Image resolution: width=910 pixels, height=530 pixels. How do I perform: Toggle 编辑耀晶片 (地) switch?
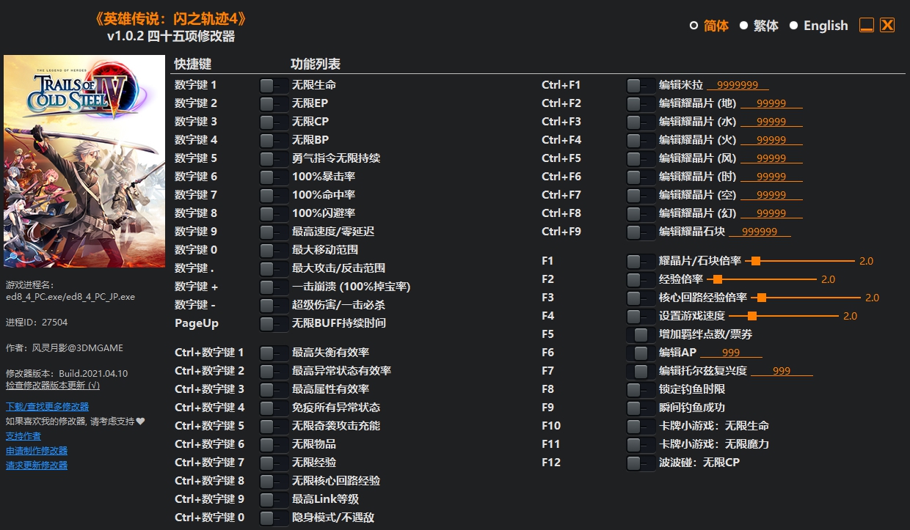pyautogui.click(x=641, y=103)
